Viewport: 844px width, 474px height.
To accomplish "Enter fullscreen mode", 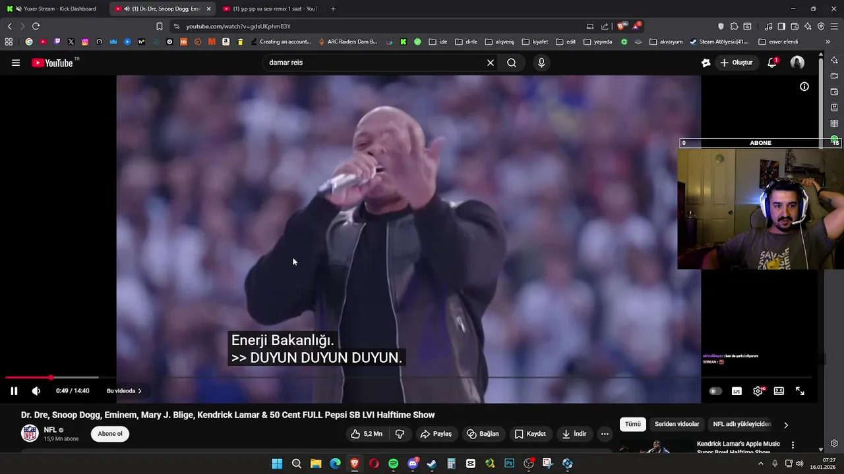I will (800, 391).
